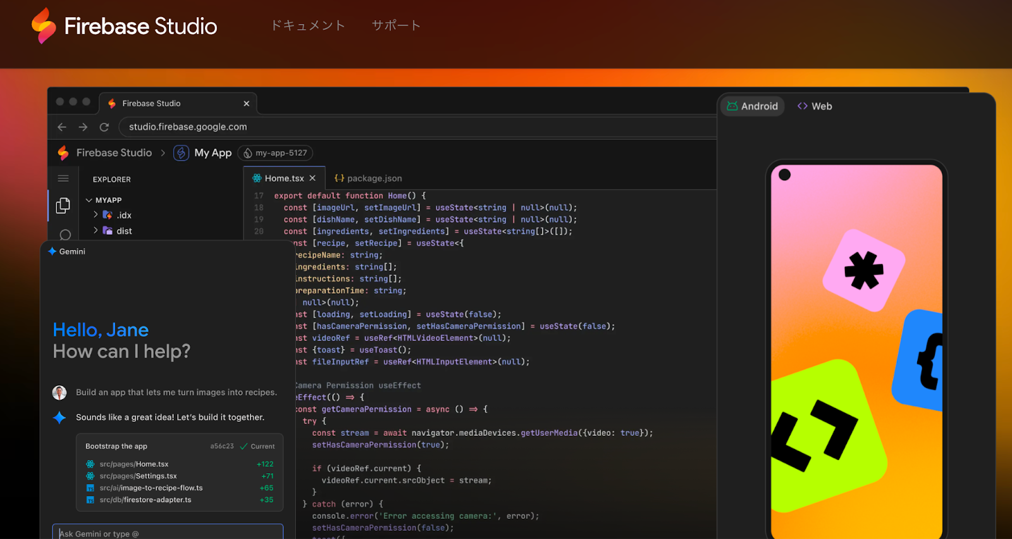Screen dimensions: 1012x539
Task: Collapse the MYAPP folder tree
Action: [x=89, y=200]
